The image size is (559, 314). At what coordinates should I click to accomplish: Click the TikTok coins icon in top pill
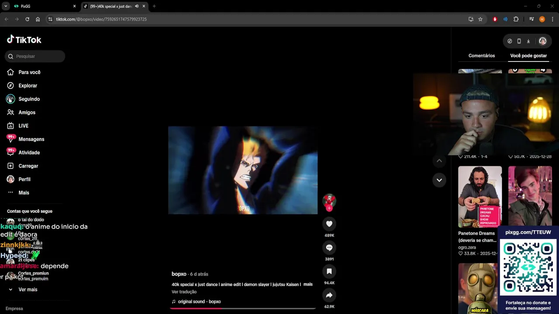pyautogui.click(x=510, y=41)
